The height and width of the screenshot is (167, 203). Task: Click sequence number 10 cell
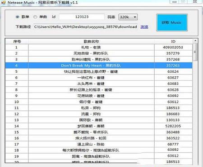click(x=17, y=102)
